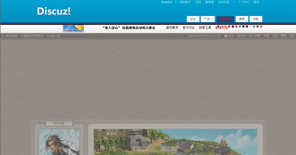
Task: Click 加入收藏 in the game bar
Action: [x=255, y=36]
